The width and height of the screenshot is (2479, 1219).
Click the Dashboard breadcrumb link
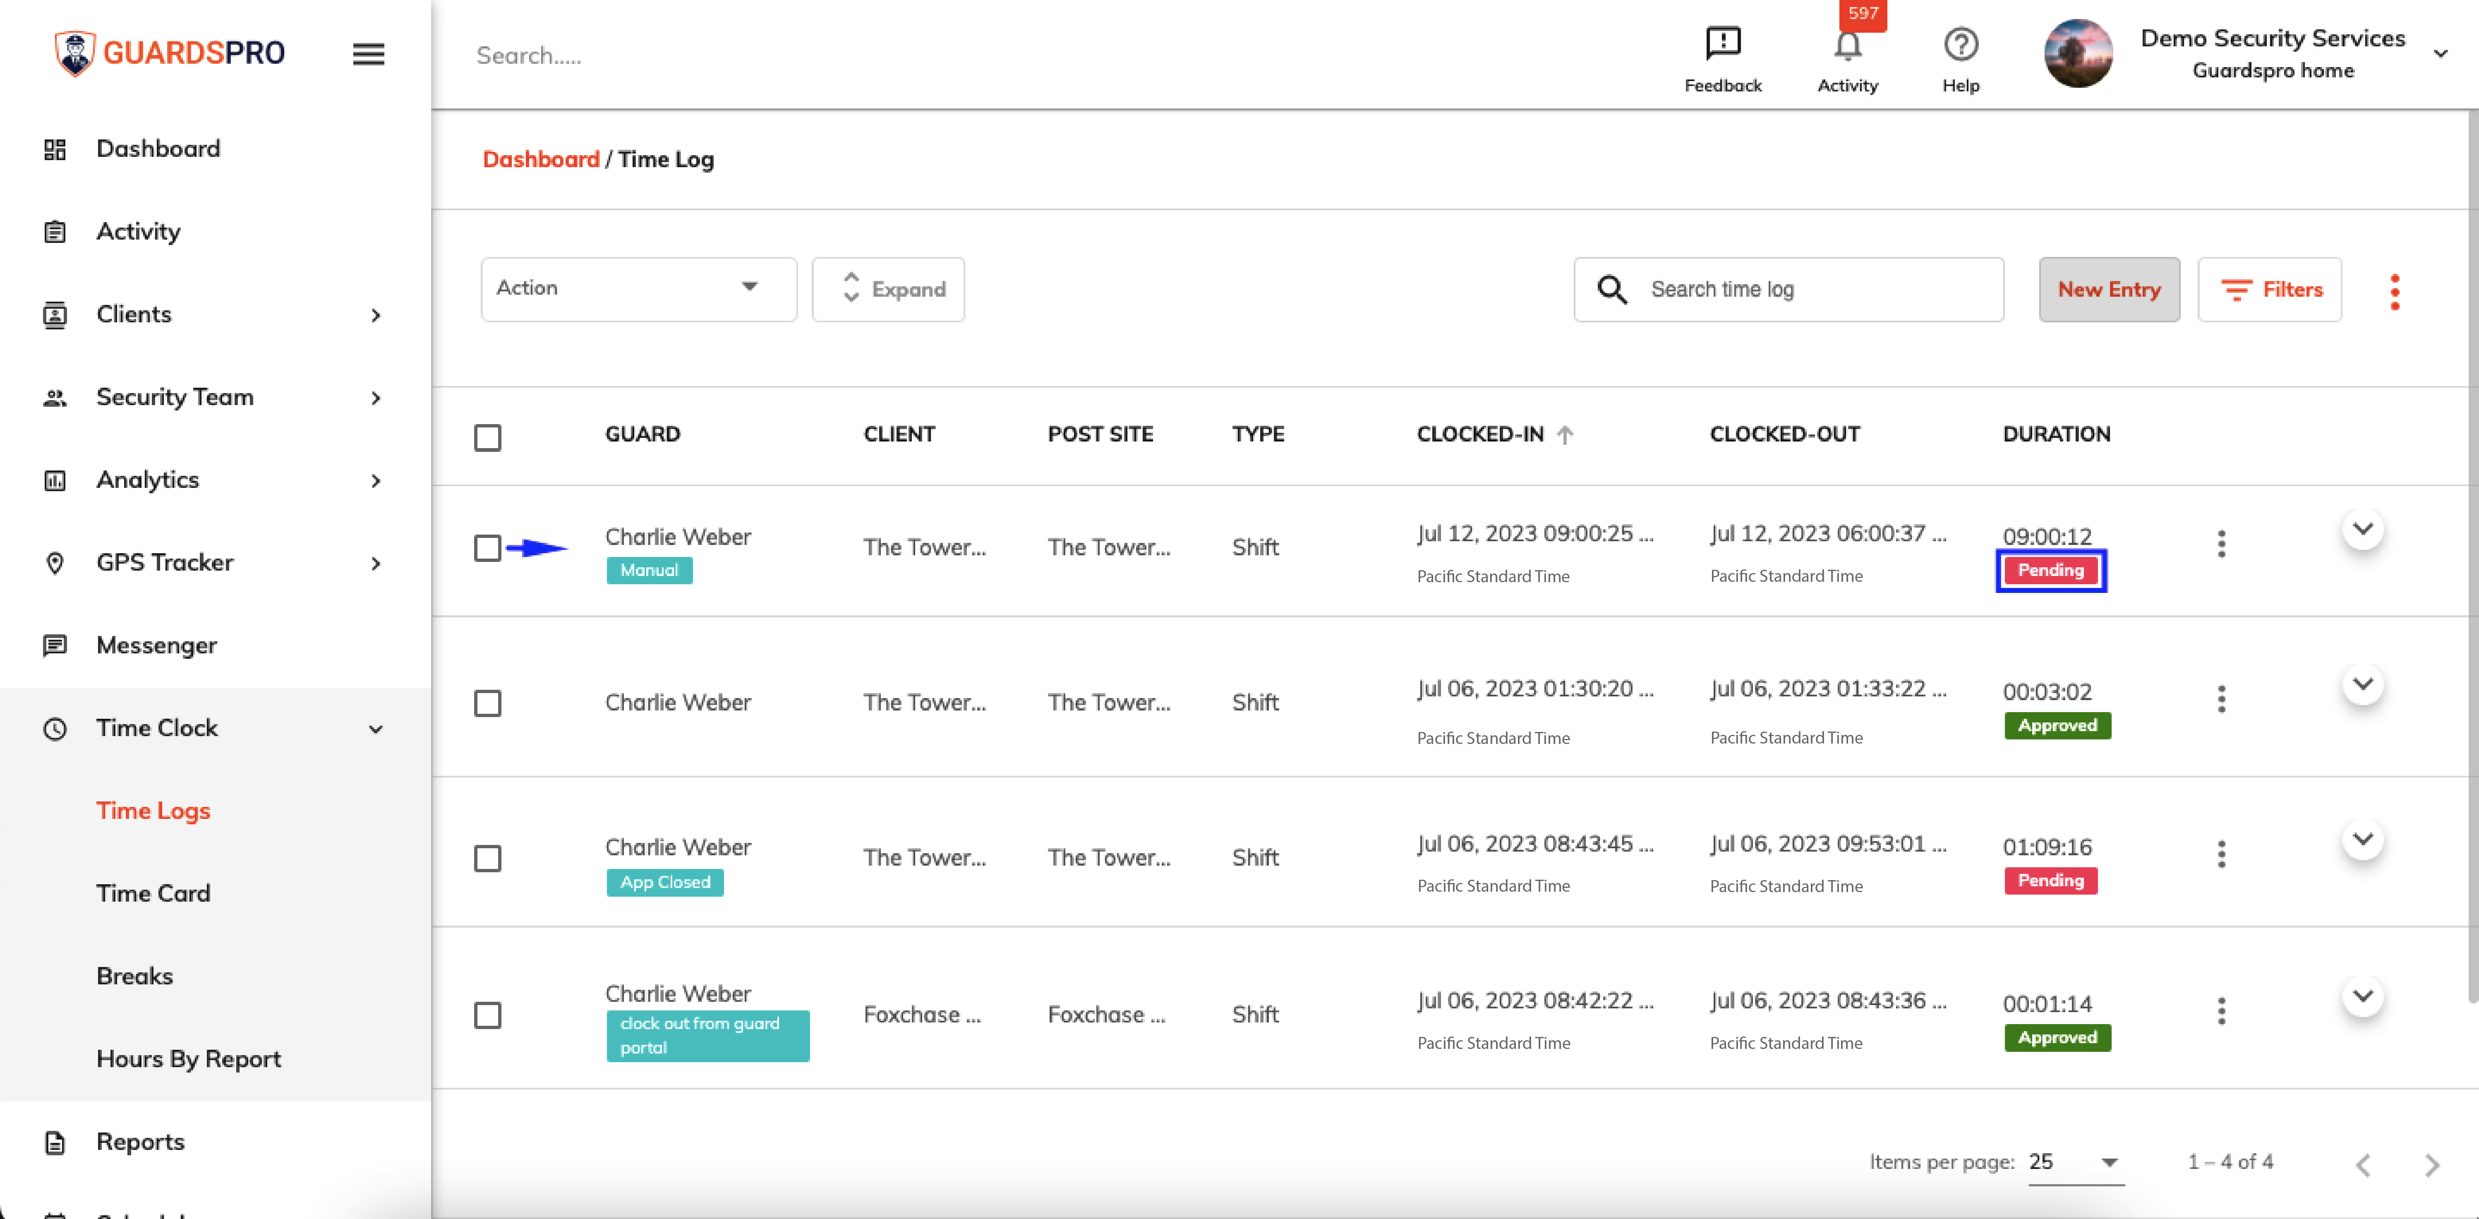click(541, 160)
